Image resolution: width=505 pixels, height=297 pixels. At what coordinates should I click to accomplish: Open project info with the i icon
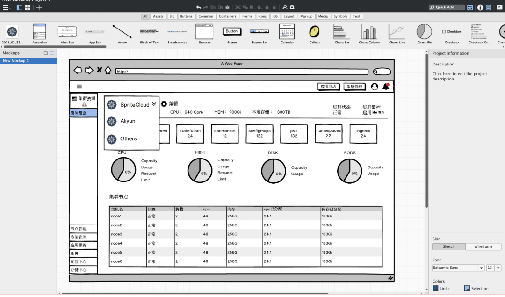(480, 7)
